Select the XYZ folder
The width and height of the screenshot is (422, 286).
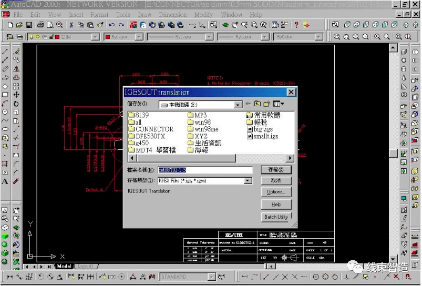[x=197, y=136]
